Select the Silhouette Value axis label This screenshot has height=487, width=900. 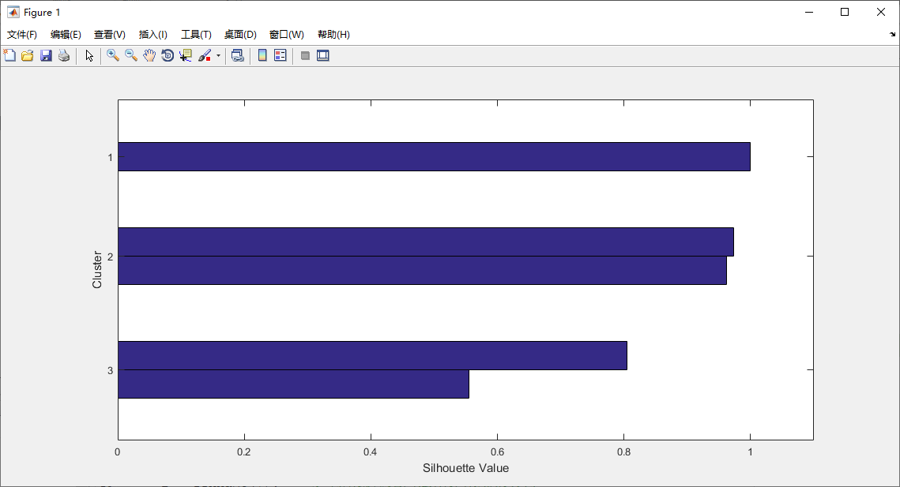coord(465,468)
